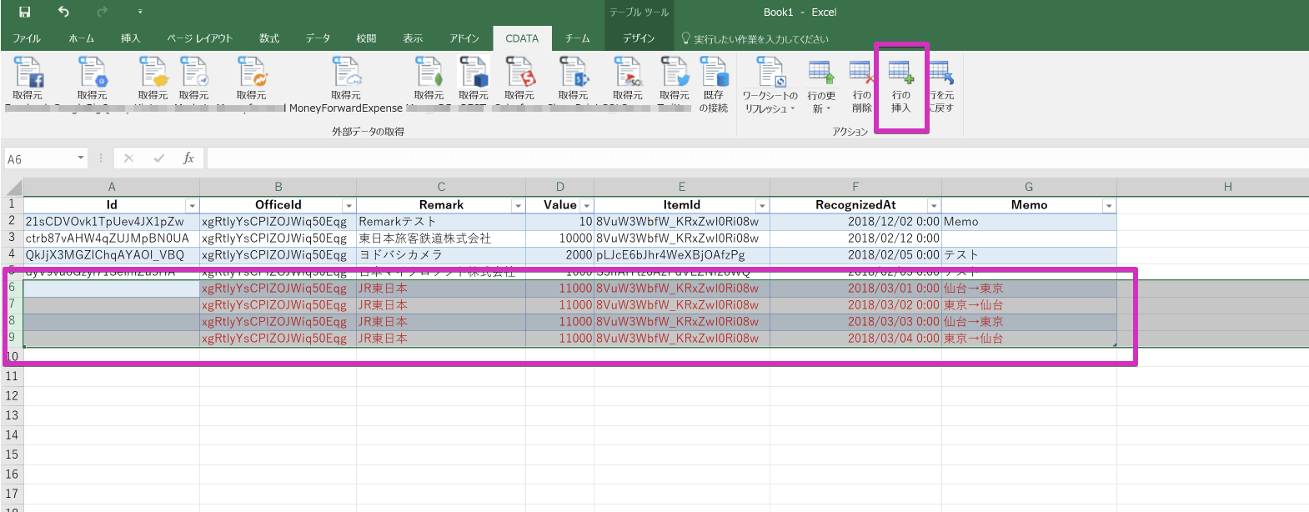Save the workbook with the floppy disk icon
The image size is (1309, 512).
24,12
